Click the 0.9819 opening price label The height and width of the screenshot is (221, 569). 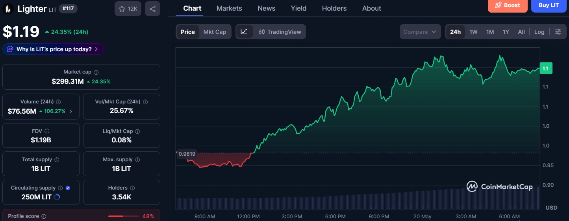pos(187,154)
